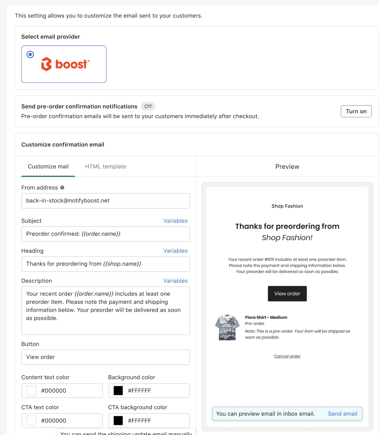Select the Customize mail tab
The width and height of the screenshot is (379, 435).
(48, 166)
